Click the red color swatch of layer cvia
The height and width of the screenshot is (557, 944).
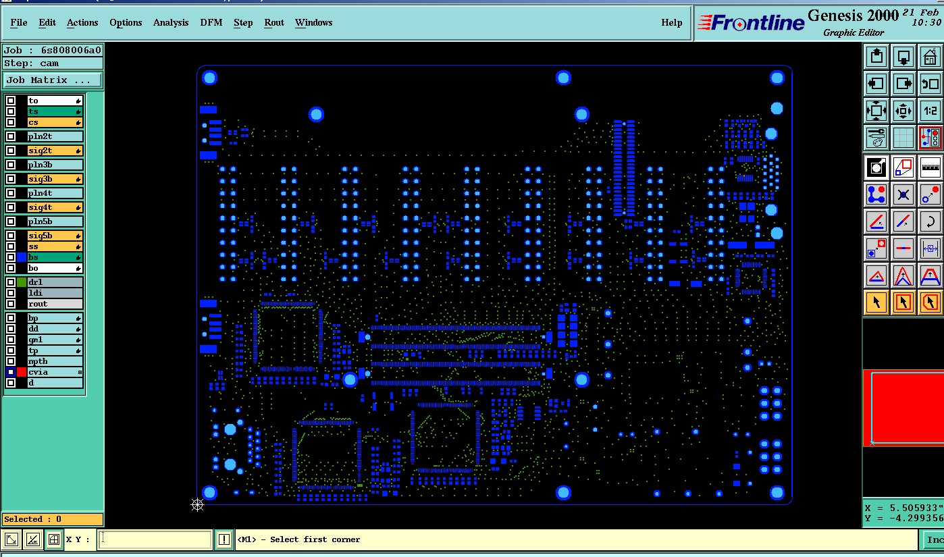(x=22, y=372)
